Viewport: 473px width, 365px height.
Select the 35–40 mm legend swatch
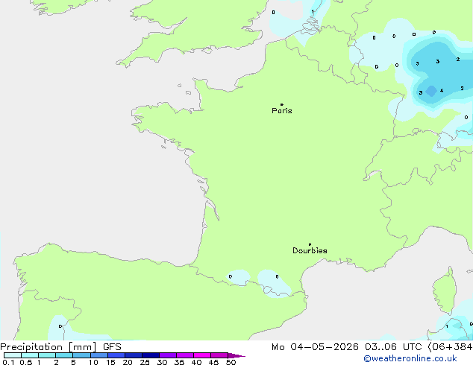click(x=185, y=355)
